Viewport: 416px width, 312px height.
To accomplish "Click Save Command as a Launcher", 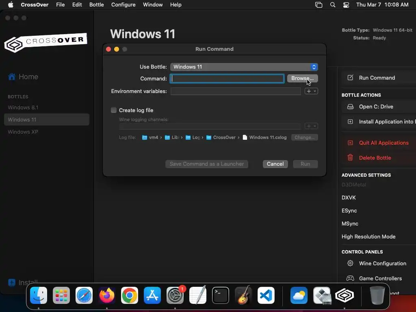I will tap(207, 164).
